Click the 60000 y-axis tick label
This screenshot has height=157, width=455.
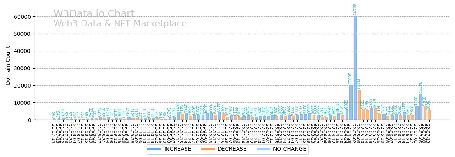(x=22, y=17)
